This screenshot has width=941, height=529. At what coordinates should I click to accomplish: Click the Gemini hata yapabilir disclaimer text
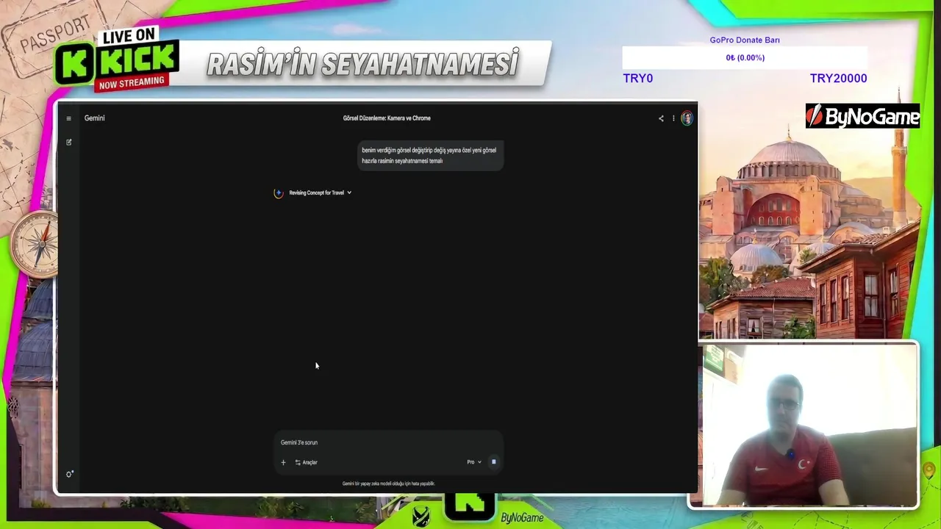point(388,483)
